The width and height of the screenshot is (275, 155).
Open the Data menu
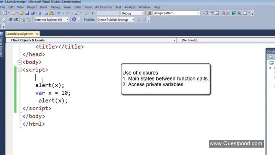pyautogui.click(x=77, y=7)
